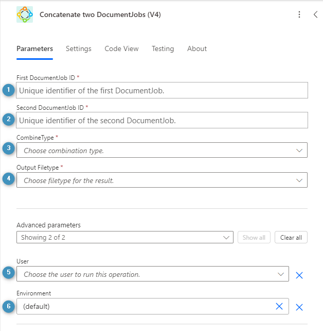The width and height of the screenshot is (323, 331).
Task: Remove the Environment advanced parameter
Action: [299, 307]
